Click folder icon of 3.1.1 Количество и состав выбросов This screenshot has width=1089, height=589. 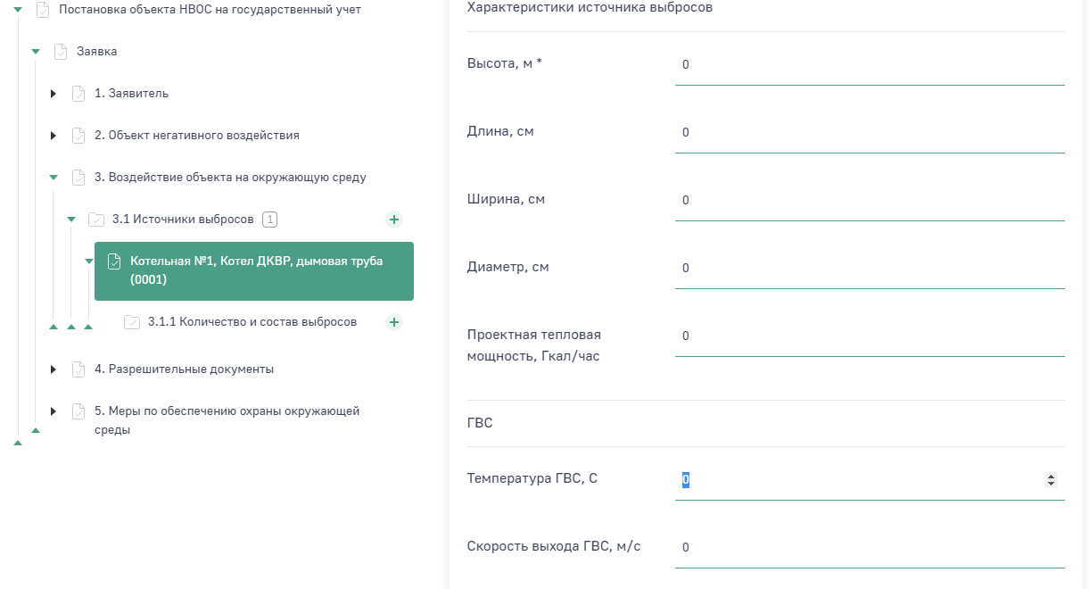[132, 322]
